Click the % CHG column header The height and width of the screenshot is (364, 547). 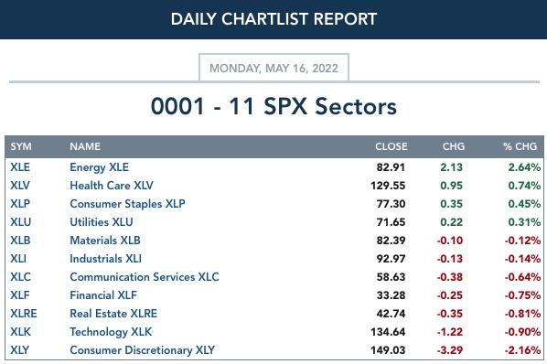click(x=520, y=146)
